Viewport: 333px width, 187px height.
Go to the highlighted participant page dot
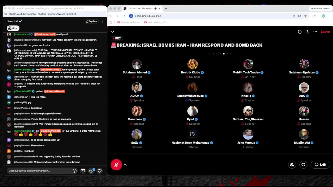point(224,54)
